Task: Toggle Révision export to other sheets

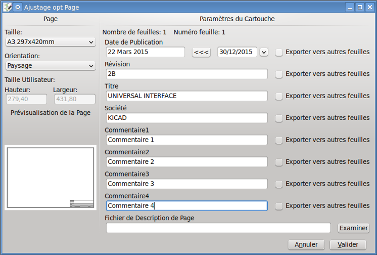Action: (279, 74)
